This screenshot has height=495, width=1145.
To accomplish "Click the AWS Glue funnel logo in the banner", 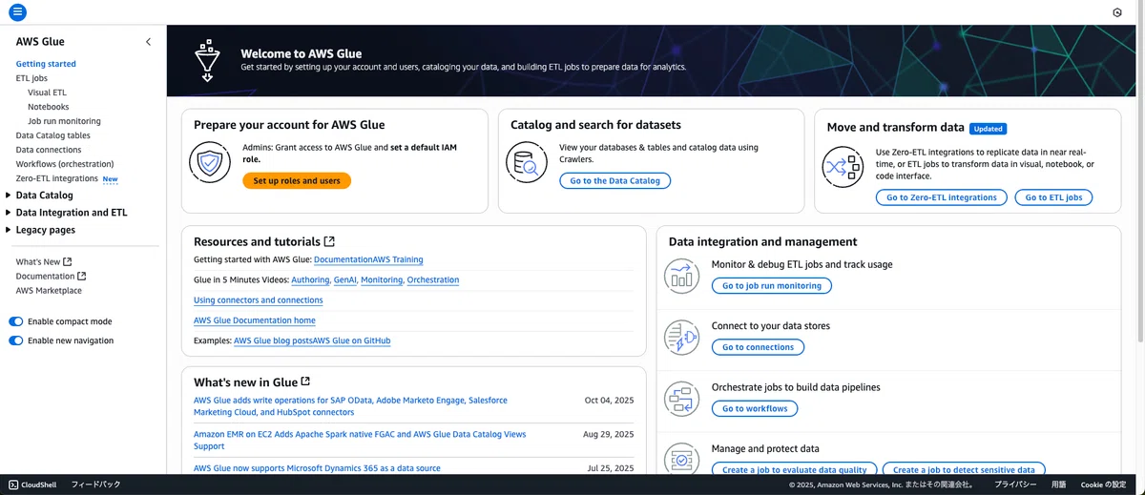I will 206,60.
